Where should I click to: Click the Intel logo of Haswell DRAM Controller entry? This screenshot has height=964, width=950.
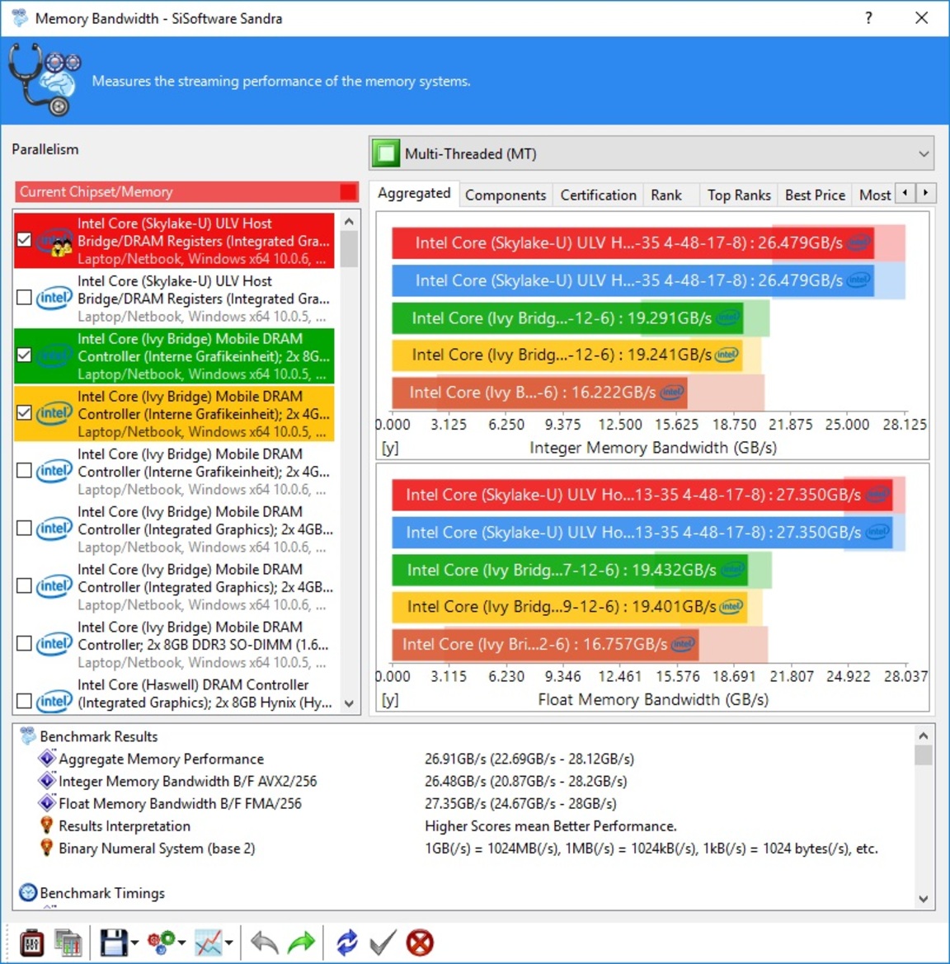(54, 701)
